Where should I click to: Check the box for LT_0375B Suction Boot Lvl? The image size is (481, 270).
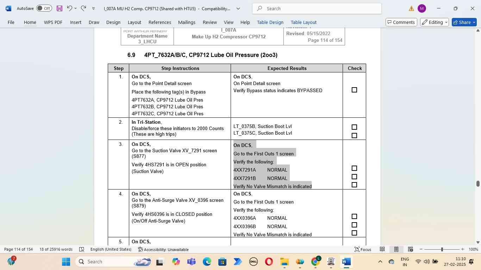point(354,127)
